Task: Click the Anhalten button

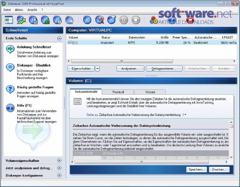Action: (x=223, y=68)
